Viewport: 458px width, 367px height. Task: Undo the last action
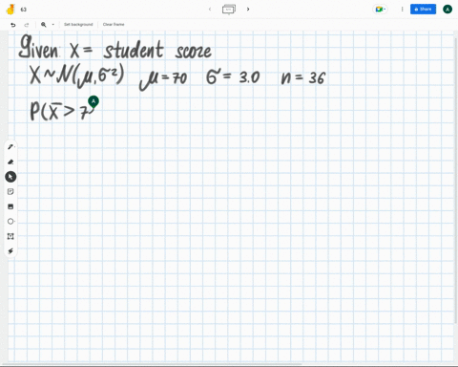13,25
